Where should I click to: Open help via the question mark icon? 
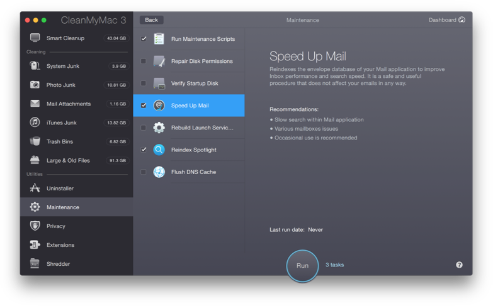tap(459, 265)
